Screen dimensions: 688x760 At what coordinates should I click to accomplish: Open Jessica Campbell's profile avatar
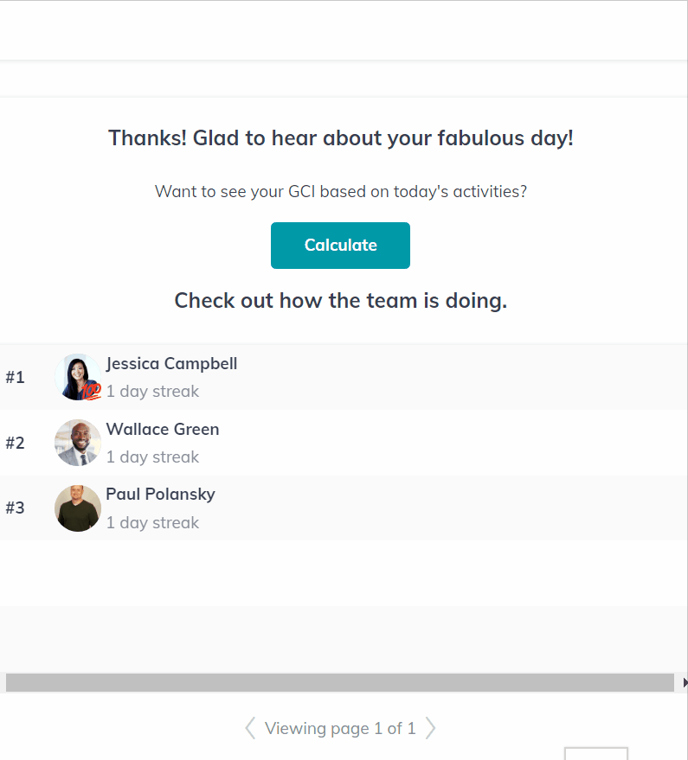(77, 377)
